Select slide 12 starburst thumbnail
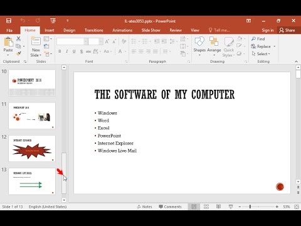Image resolution: width=301 pixels, height=226 pixels. [32, 148]
